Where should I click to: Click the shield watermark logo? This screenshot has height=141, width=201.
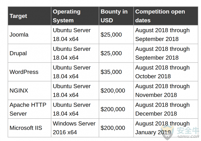[x=167, y=133]
